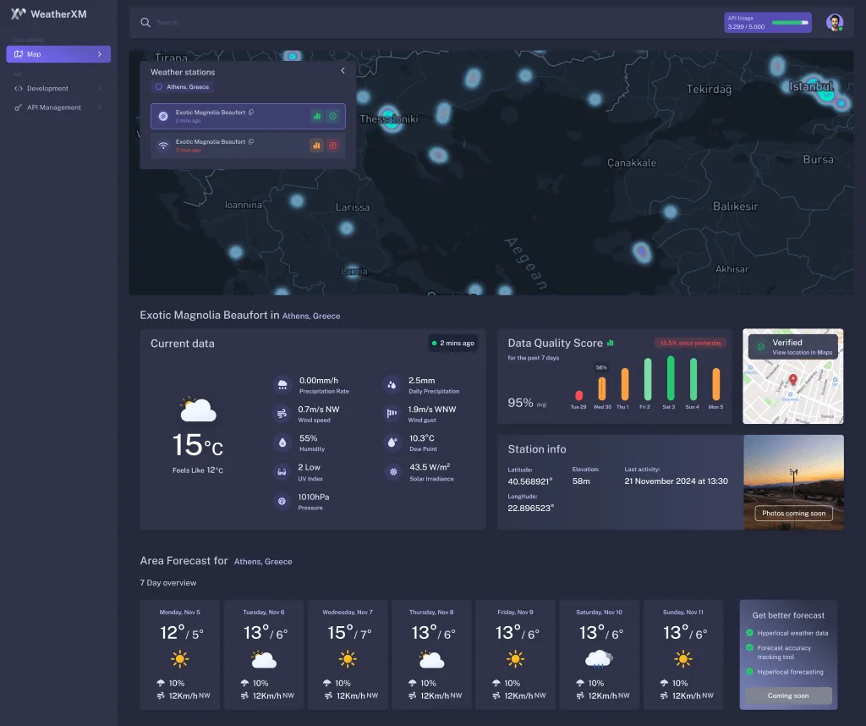Click View location in Maps link
866x726 pixels.
click(802, 353)
